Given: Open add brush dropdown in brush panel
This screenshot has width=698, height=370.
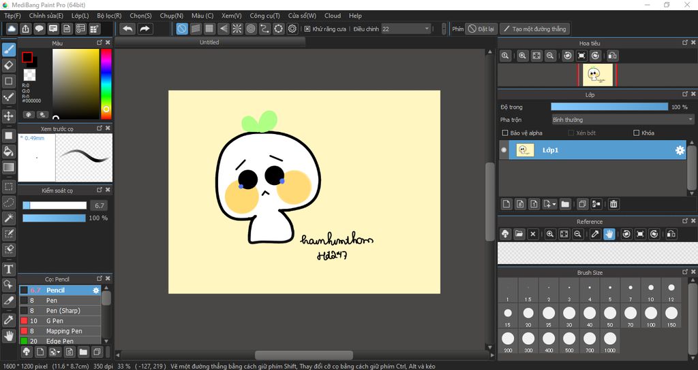Looking at the screenshot, I should [x=55, y=352].
